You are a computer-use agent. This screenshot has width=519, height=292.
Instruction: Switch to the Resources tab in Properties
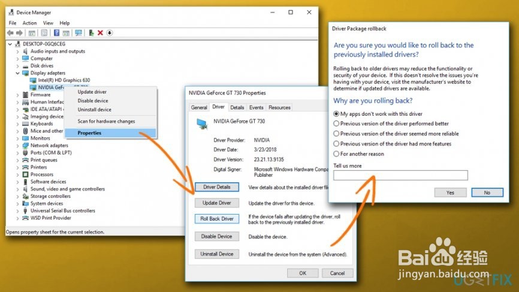tap(279, 107)
